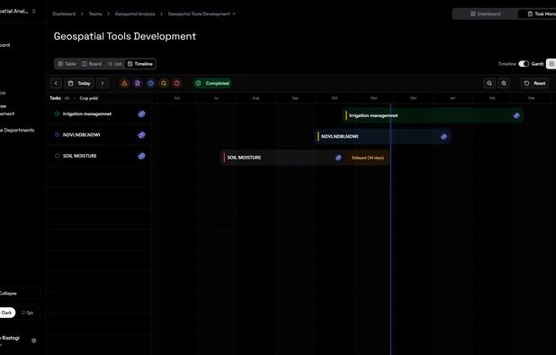556x355 pixels.
Task: Reset the timeline view
Action: tap(534, 83)
